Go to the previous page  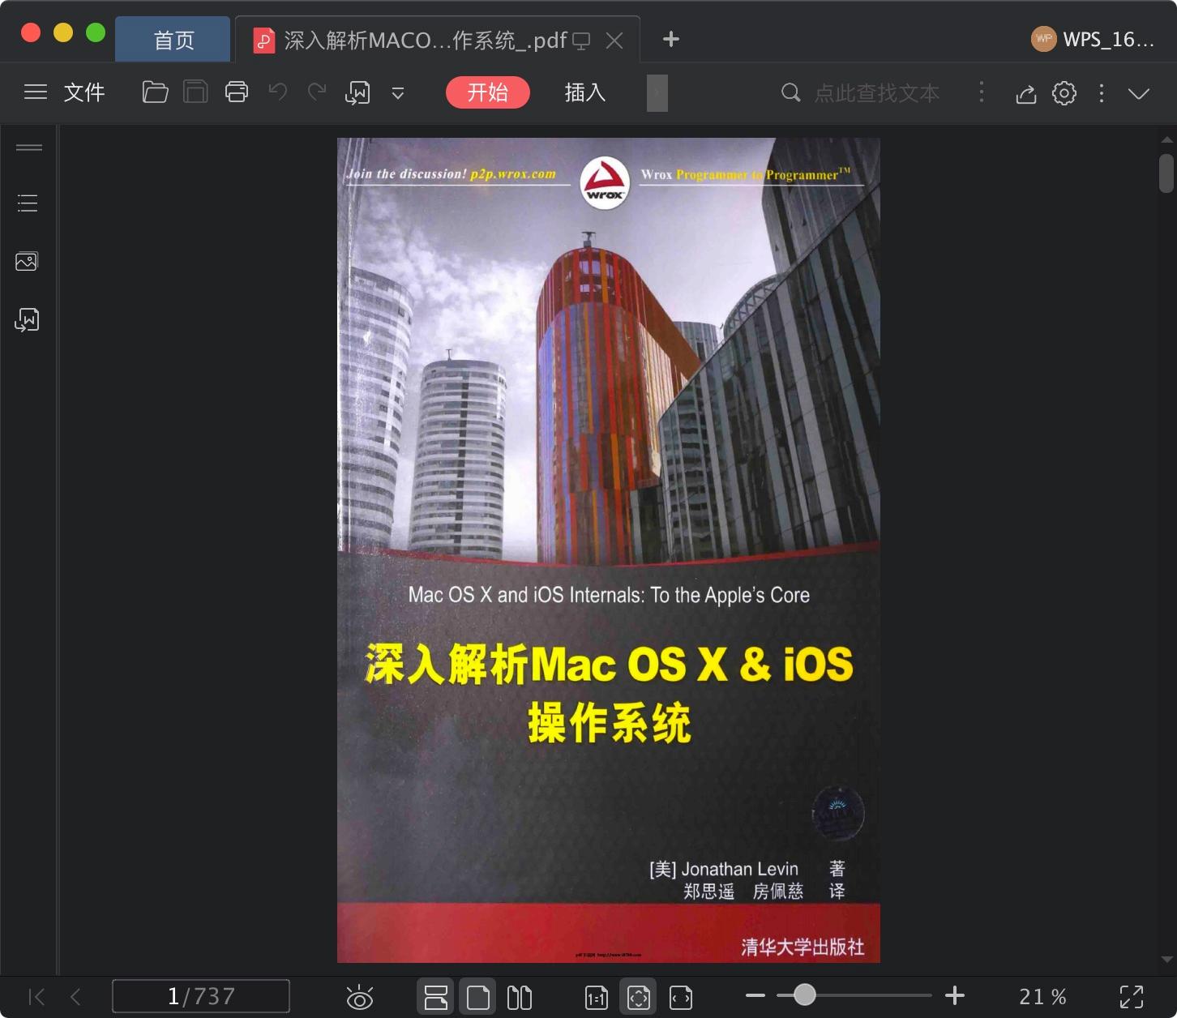click(75, 997)
